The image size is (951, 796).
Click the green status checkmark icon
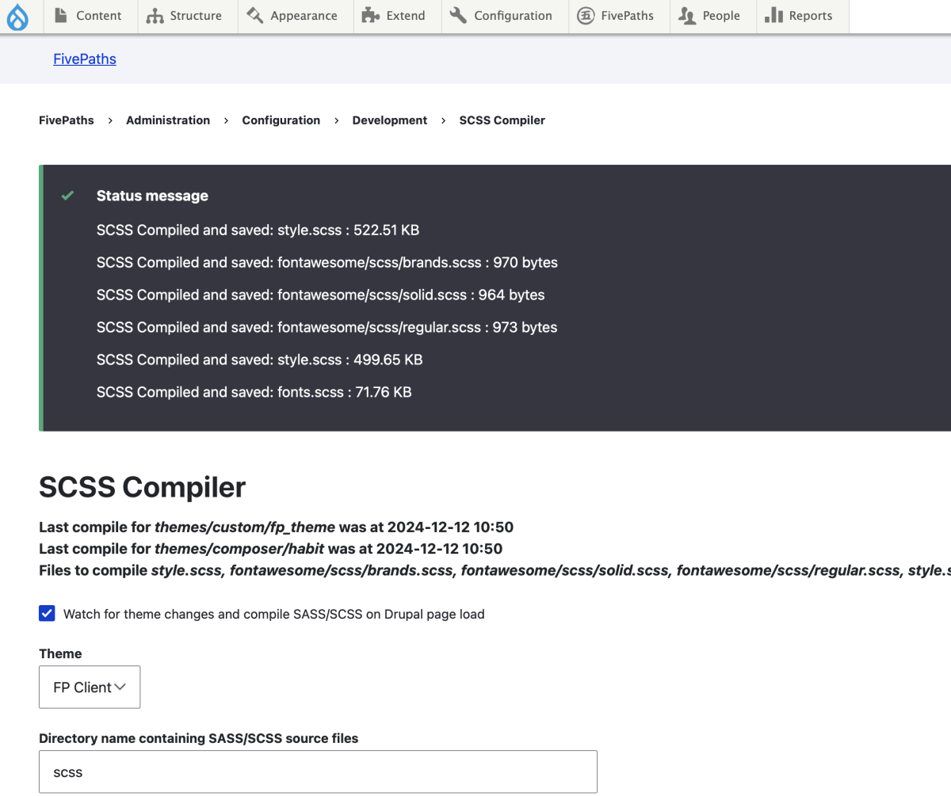click(67, 195)
